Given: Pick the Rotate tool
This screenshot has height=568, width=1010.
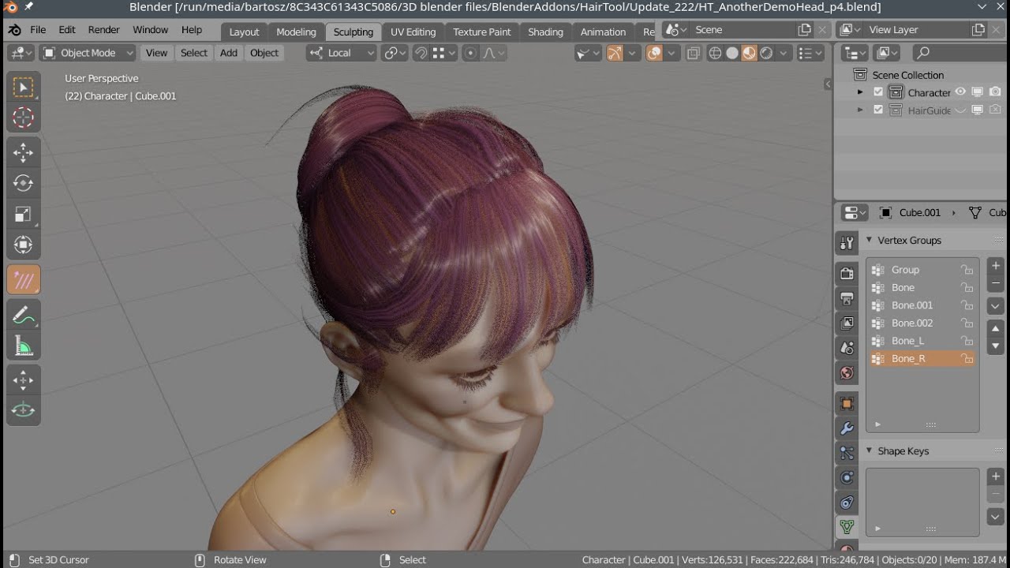Looking at the screenshot, I should click(x=24, y=183).
